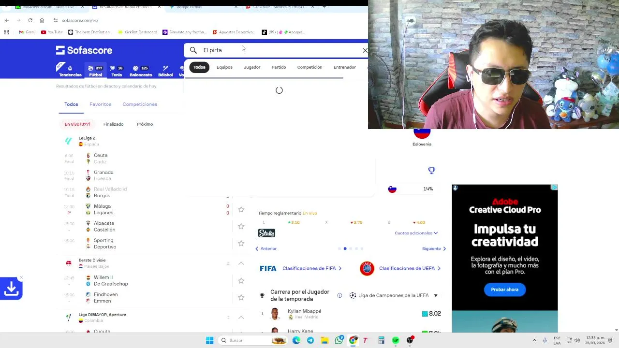The width and height of the screenshot is (619, 348).
Task: Select the Fútbol sport tab
Action: click(95, 71)
